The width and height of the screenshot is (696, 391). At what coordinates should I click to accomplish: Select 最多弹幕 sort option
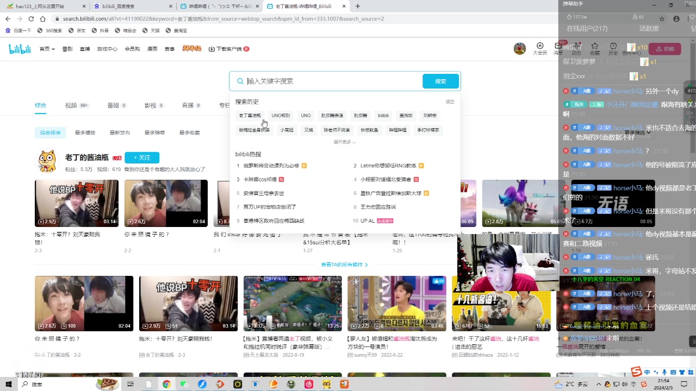[154, 133]
